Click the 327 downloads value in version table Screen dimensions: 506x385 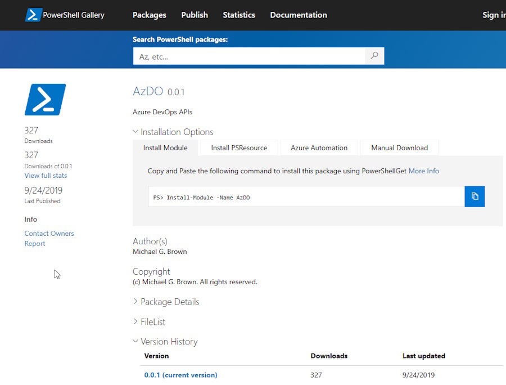(x=316, y=375)
